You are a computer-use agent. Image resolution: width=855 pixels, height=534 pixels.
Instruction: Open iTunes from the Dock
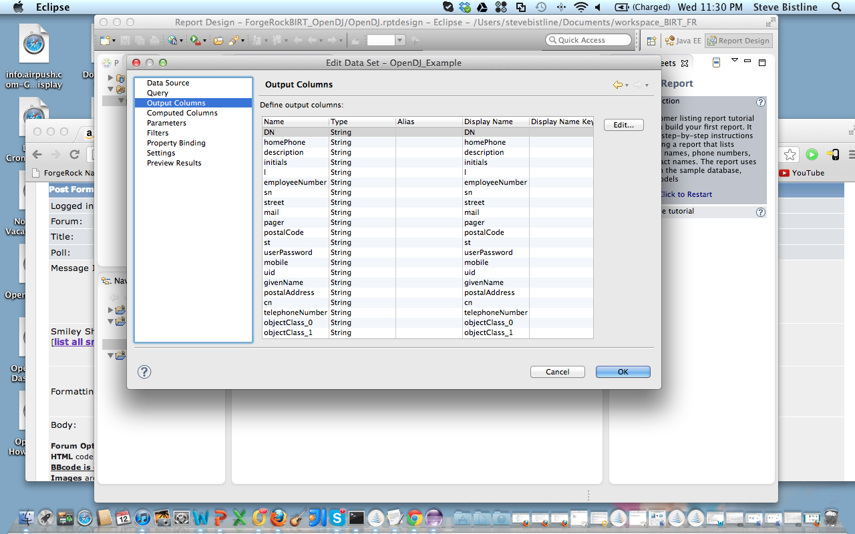pos(143,517)
